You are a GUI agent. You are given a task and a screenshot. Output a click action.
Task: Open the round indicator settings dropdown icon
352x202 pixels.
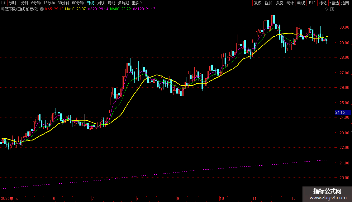pos(42,9)
